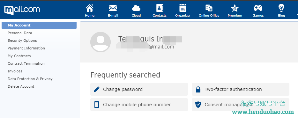Open the E-mail envelope icon
Image resolution: width=298 pixels, height=118 pixels.
[x=113, y=8]
